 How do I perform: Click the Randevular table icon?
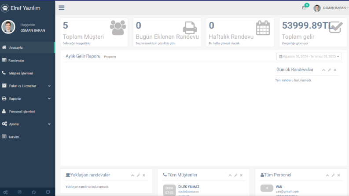[x=4, y=60]
